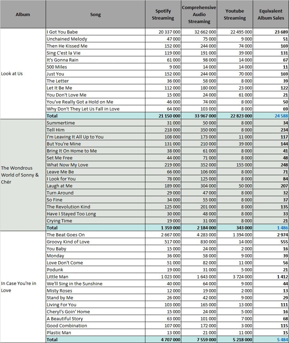
Task: Click the song 'What Now My Love'
Action: click(67, 165)
